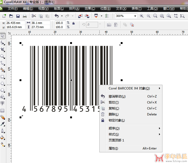The image size is (188, 163).
Task: Open the 效果(C) menu
Action: [90, 9]
